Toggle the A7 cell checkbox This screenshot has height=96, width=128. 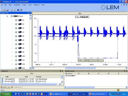pos(16,44)
